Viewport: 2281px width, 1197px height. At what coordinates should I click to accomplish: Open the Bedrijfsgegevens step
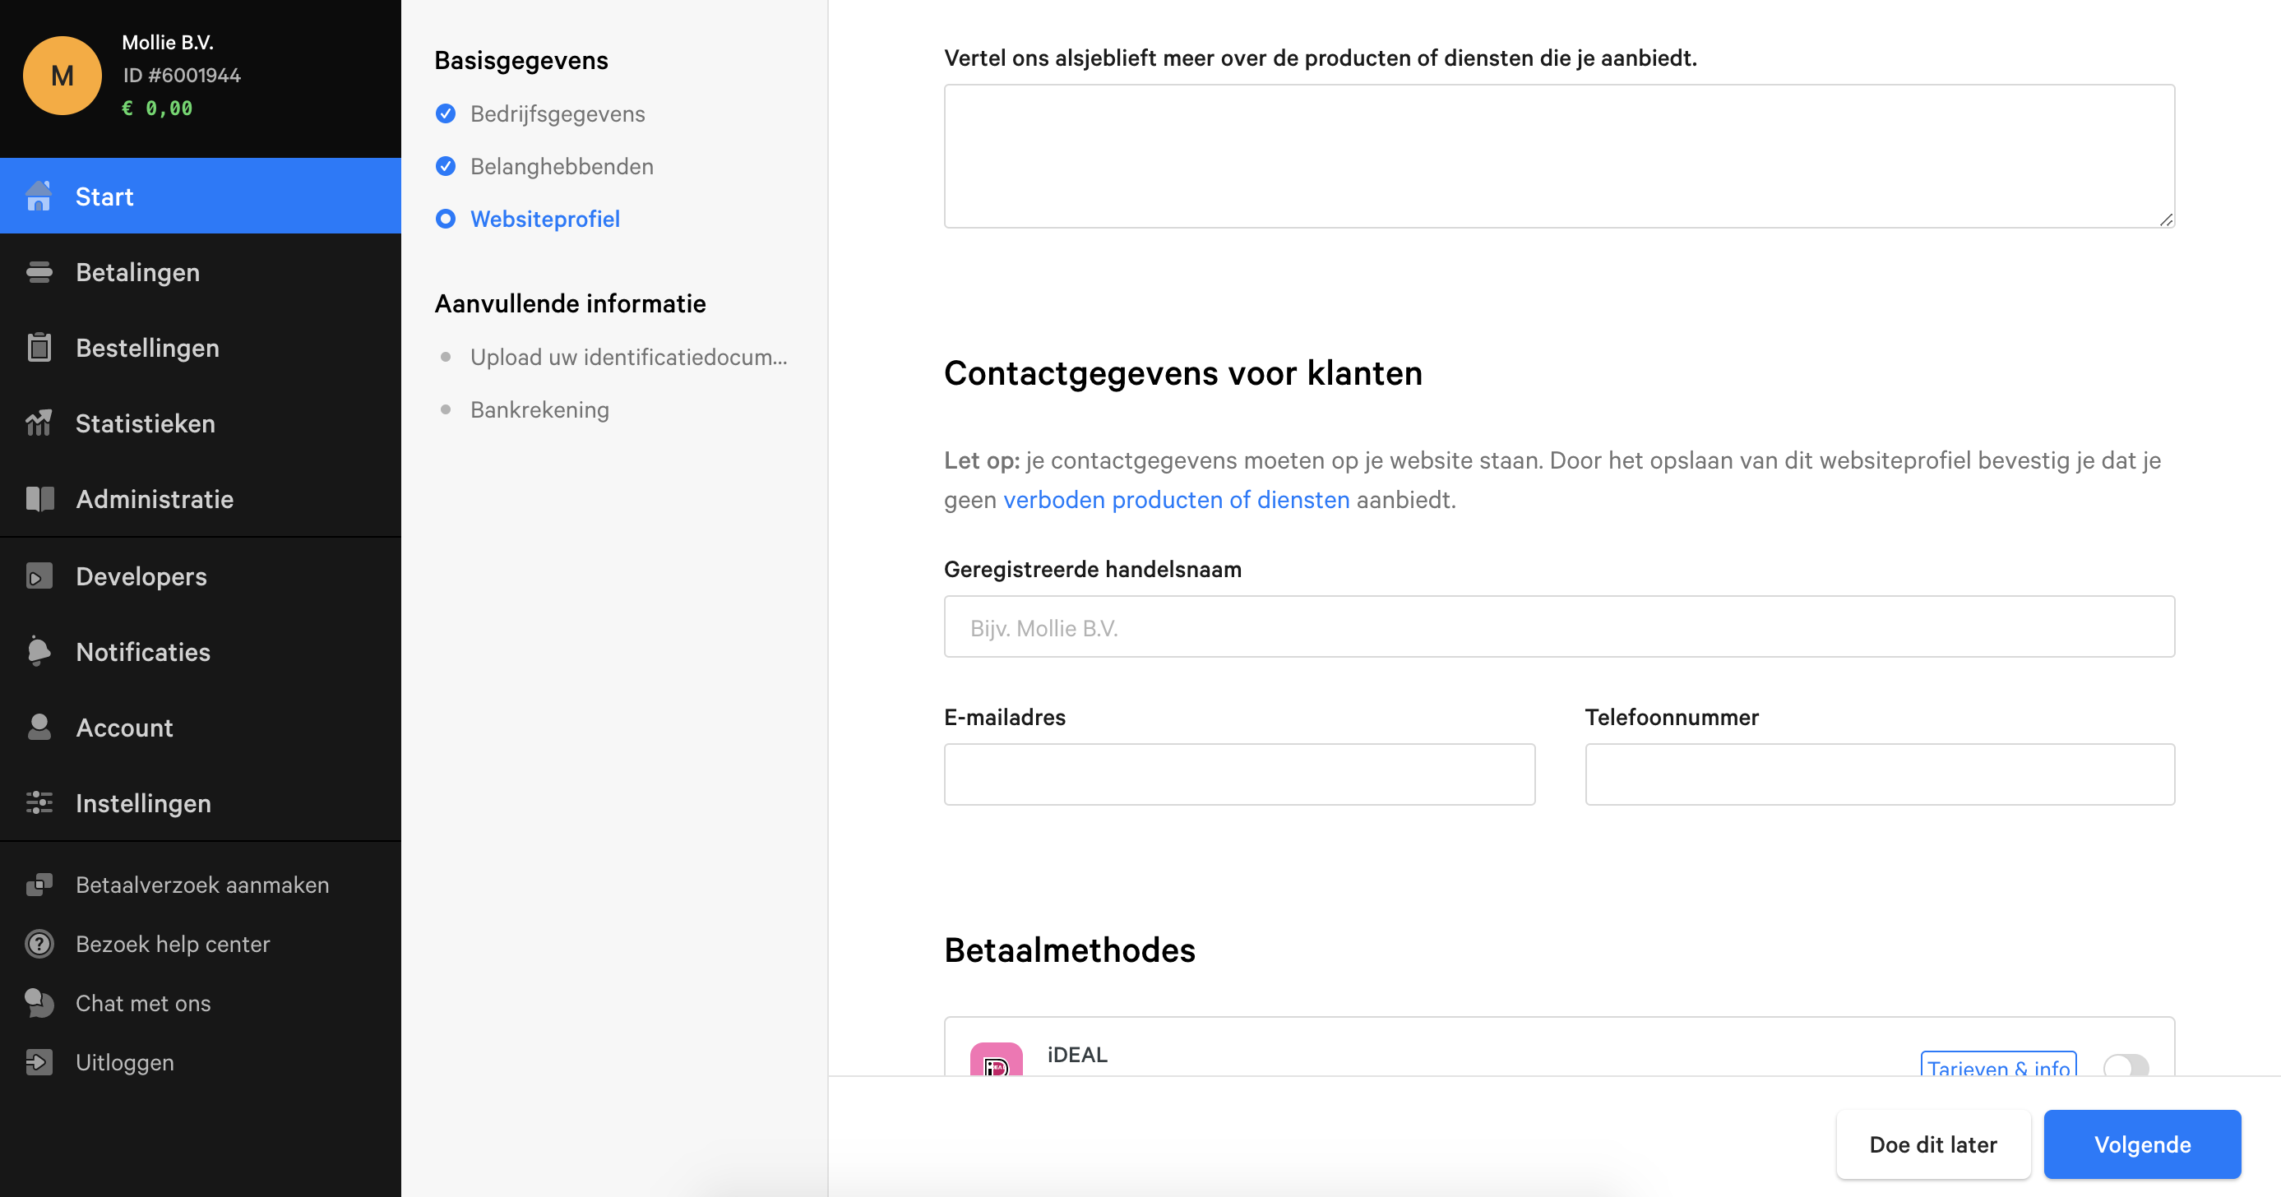[557, 113]
